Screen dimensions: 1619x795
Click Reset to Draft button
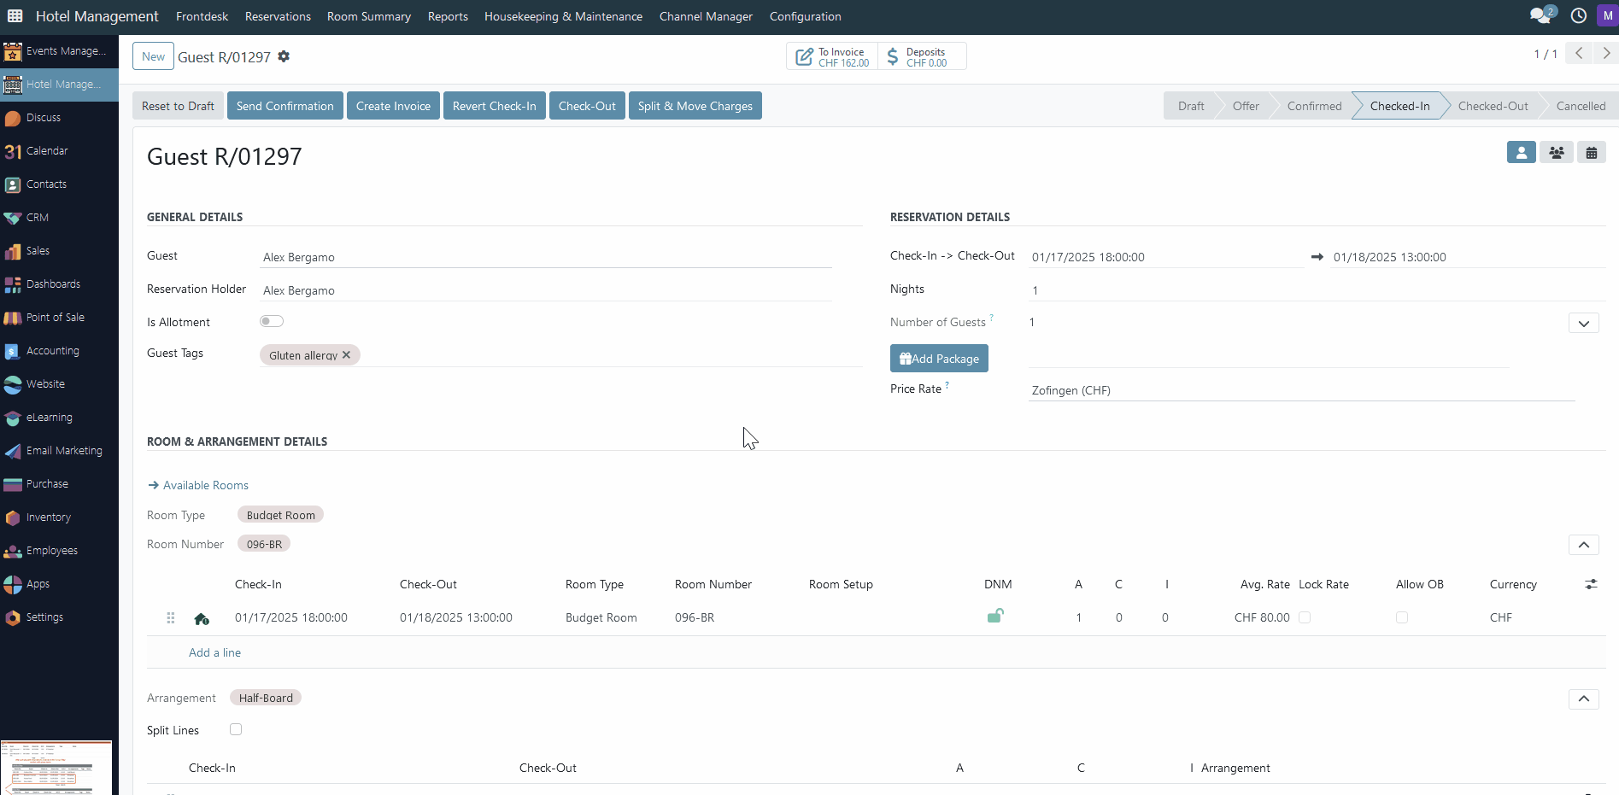pos(178,106)
